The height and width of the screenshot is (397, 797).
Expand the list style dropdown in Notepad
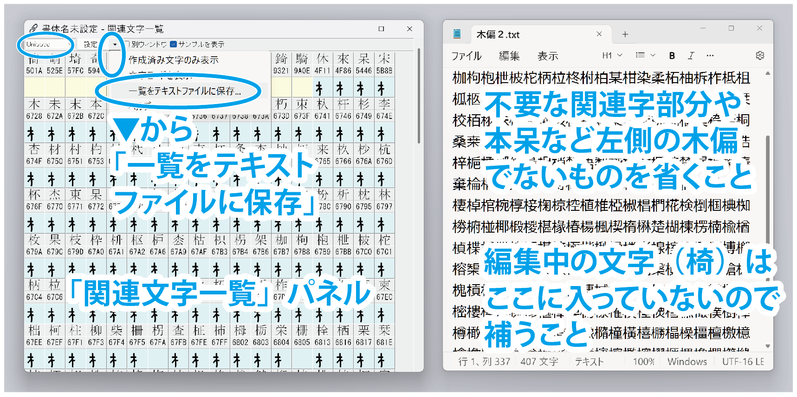click(645, 55)
